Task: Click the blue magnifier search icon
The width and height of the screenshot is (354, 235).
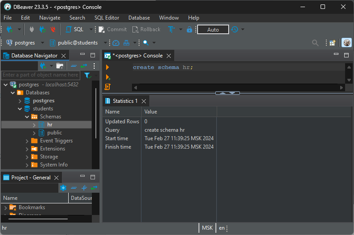Action: point(146,43)
